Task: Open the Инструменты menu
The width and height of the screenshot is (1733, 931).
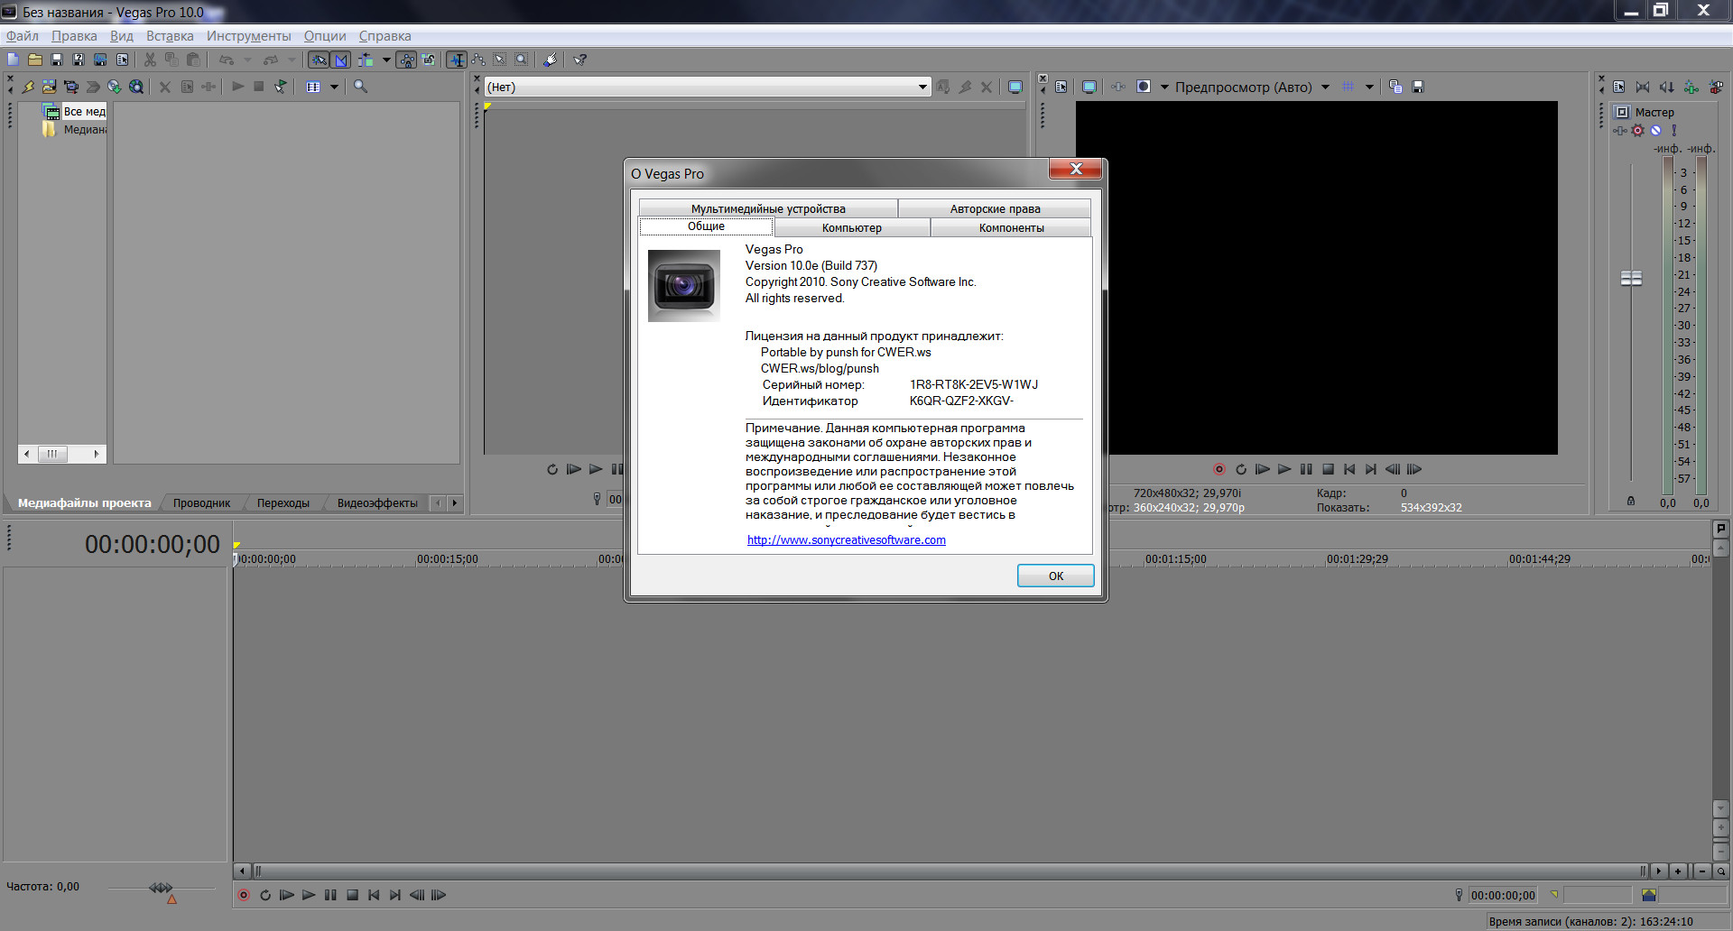Action: click(x=248, y=36)
